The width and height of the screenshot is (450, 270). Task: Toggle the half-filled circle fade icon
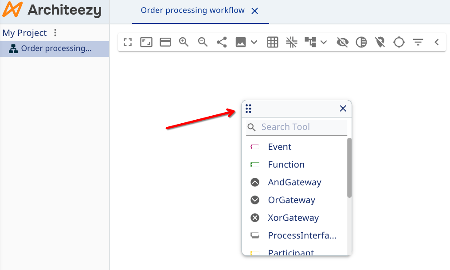tap(361, 42)
